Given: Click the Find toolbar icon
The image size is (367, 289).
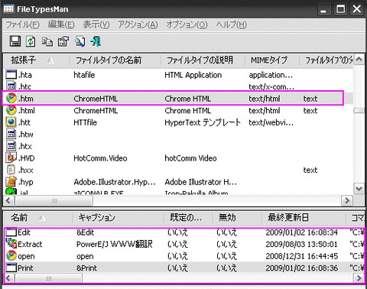Looking at the screenshot, I should 80,41.
